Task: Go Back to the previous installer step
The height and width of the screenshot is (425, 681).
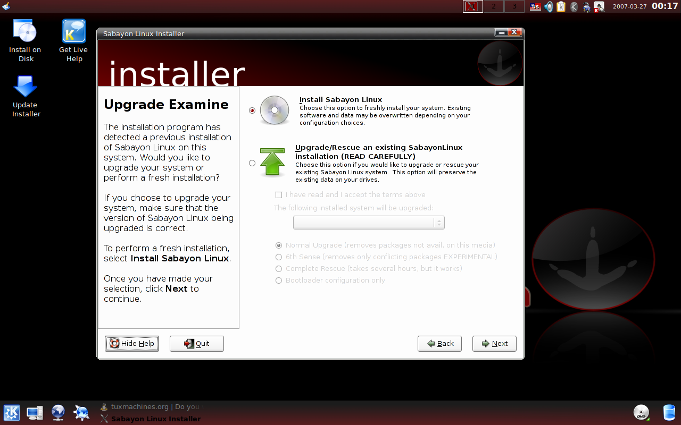Action: (439, 344)
